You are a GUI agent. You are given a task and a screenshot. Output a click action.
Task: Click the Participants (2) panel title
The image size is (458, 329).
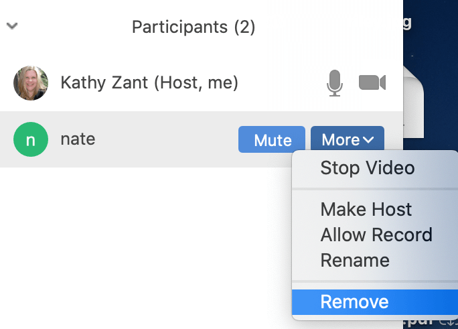[x=194, y=27]
